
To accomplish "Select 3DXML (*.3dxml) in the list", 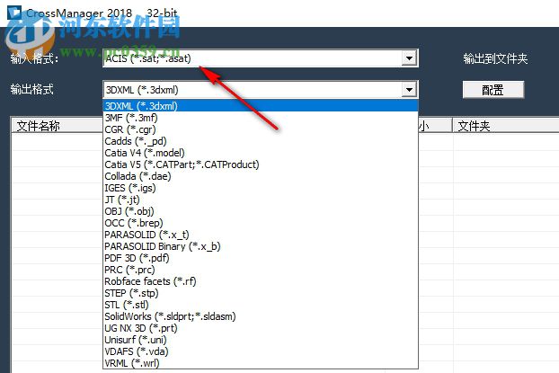I will [x=261, y=106].
